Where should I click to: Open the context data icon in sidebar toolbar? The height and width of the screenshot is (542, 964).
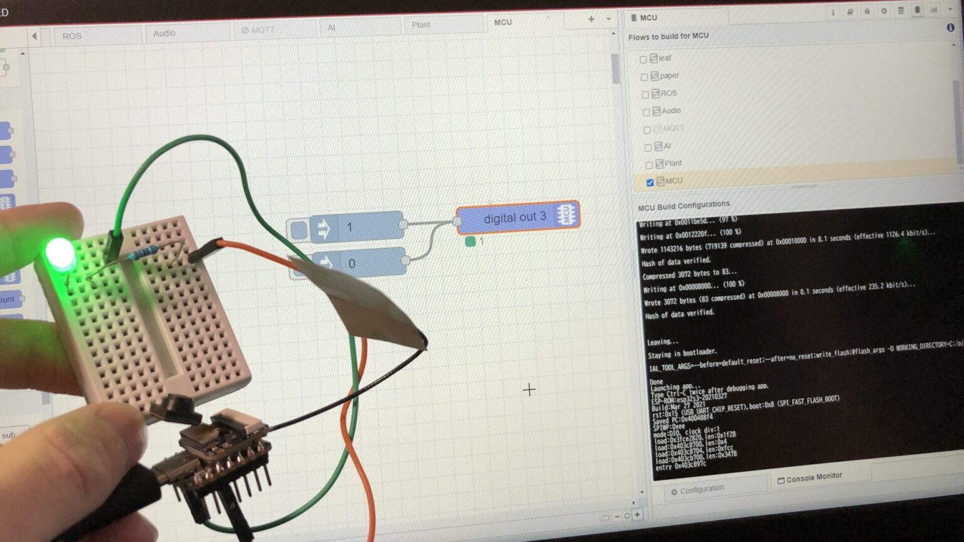click(902, 11)
